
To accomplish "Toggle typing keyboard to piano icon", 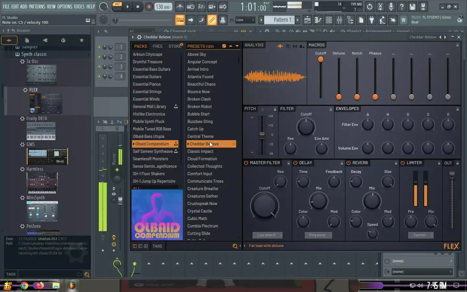I will (x=179, y=20).
